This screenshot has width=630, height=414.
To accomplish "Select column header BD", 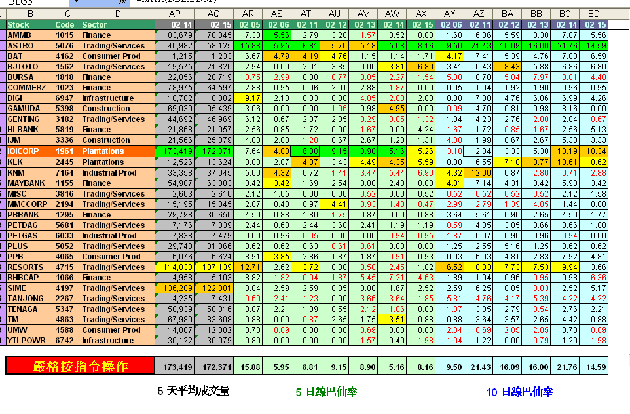I will click(x=594, y=13).
